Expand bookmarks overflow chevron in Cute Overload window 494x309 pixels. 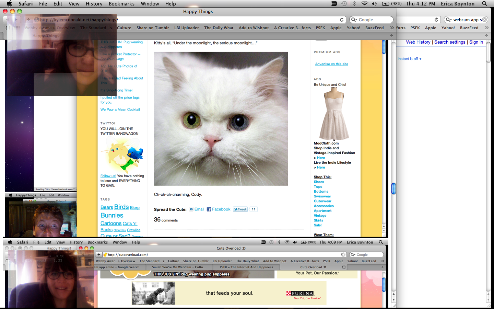point(383,261)
